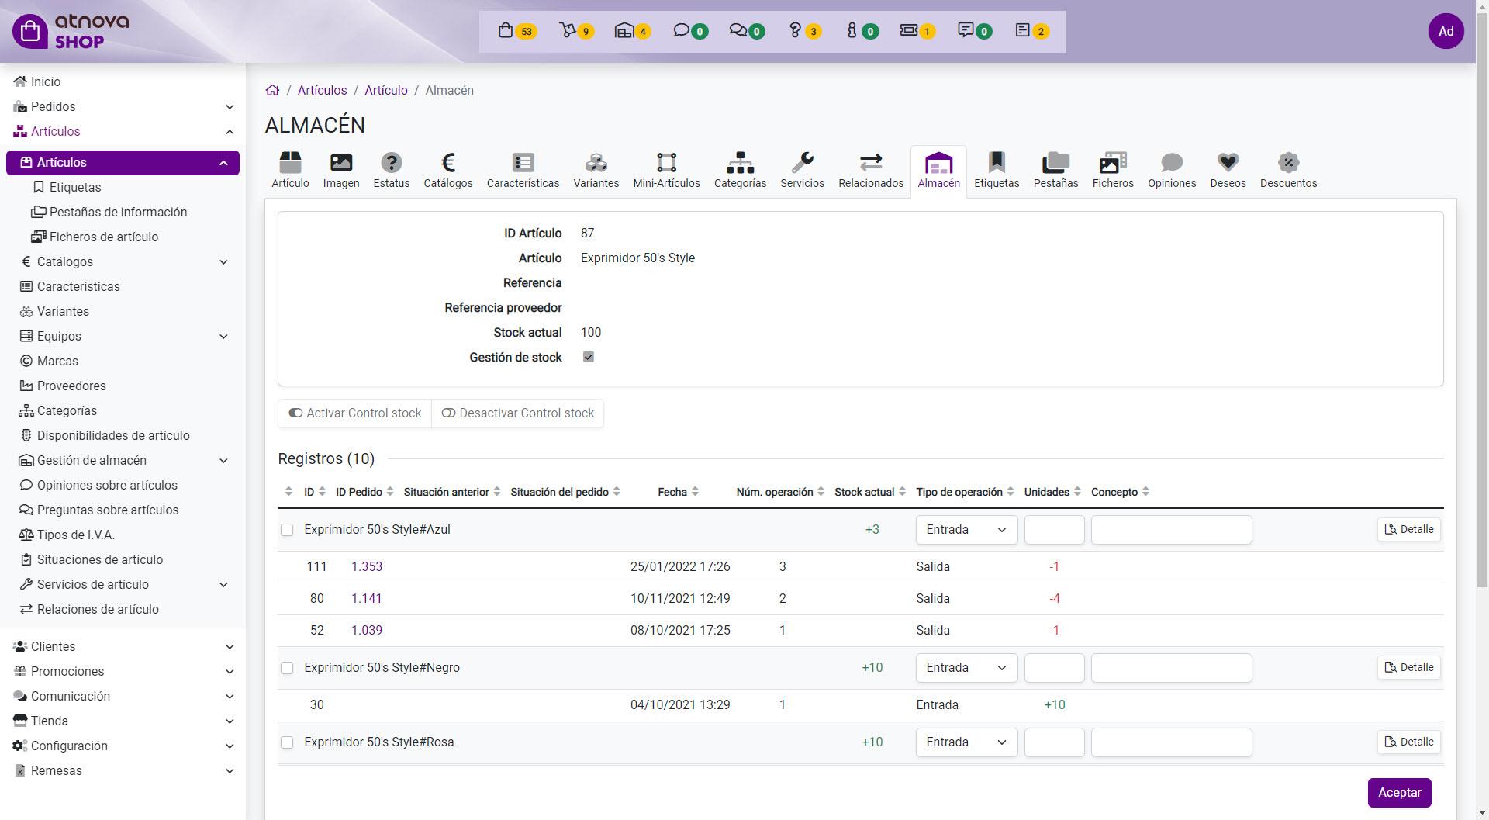Screen dimensions: 1489x820
Task: Click Detalle button for Style#Negro row
Action: click(x=1409, y=668)
